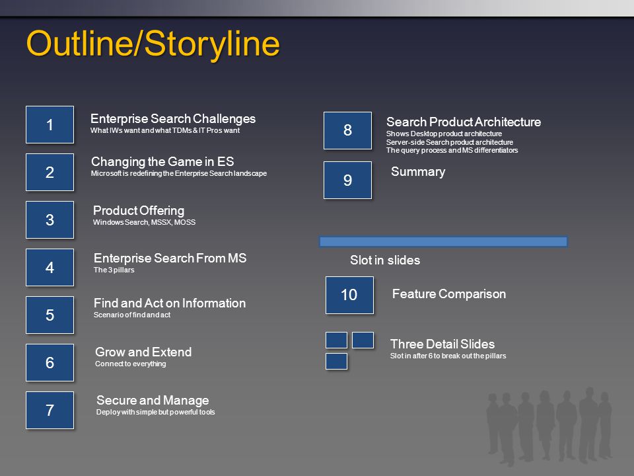Viewport: 634px width, 476px height.
Task: Select 'Search Product Architecture' heading
Action: pyautogui.click(x=464, y=122)
